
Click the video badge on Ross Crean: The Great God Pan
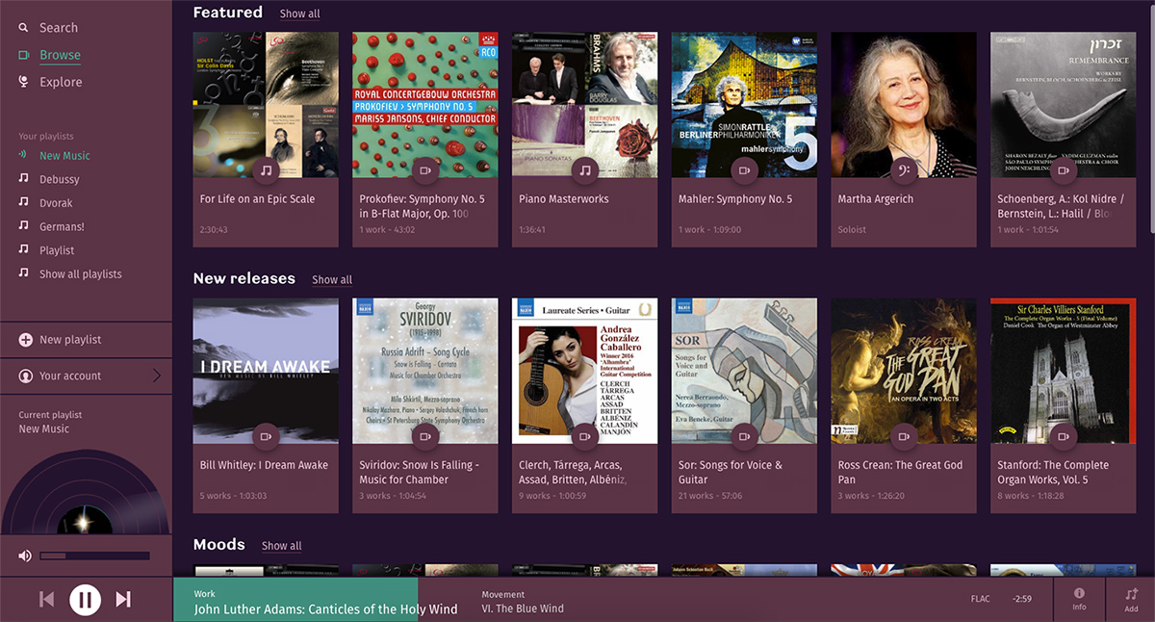coord(904,436)
